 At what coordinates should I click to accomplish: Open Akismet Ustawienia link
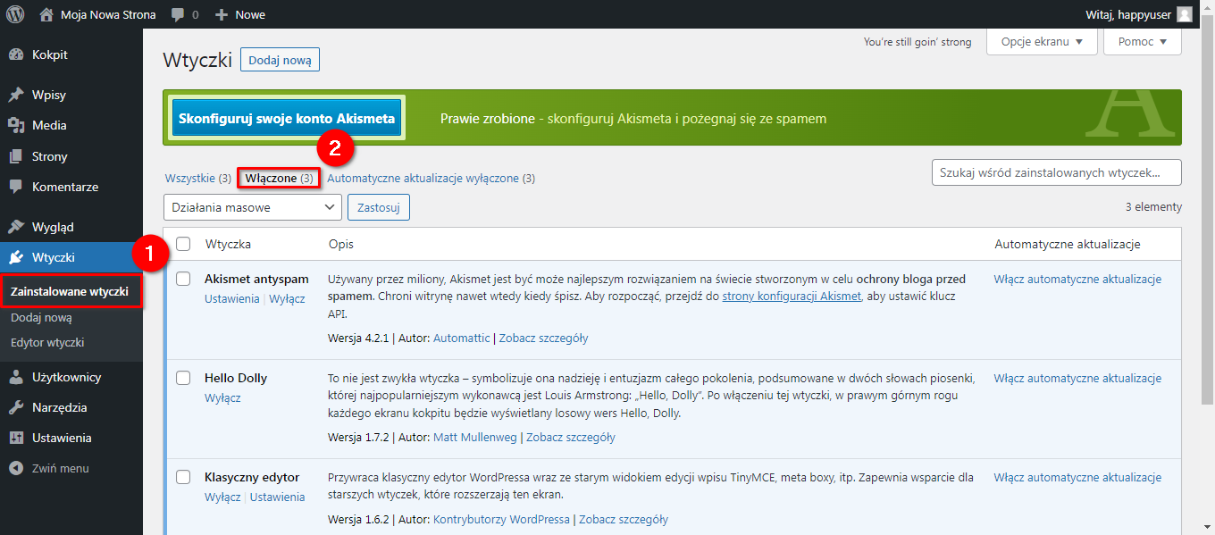pyautogui.click(x=232, y=298)
